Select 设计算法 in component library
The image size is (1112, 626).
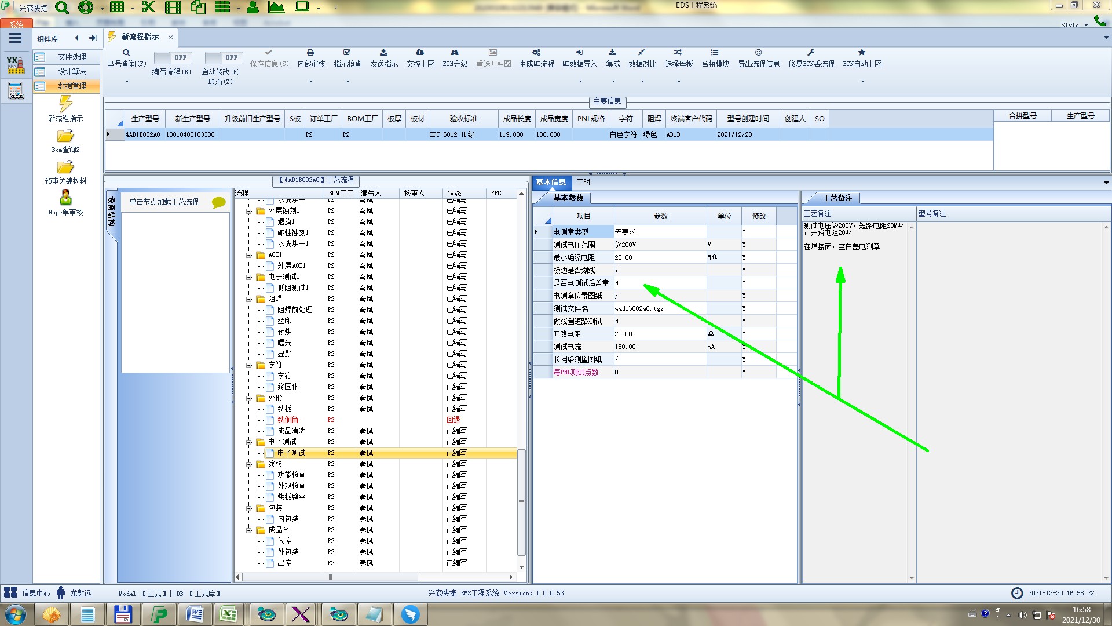click(71, 71)
